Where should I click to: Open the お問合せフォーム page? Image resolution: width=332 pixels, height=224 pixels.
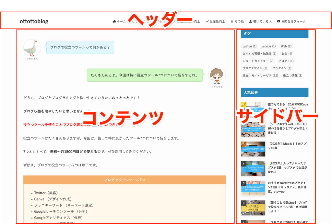(291, 21)
